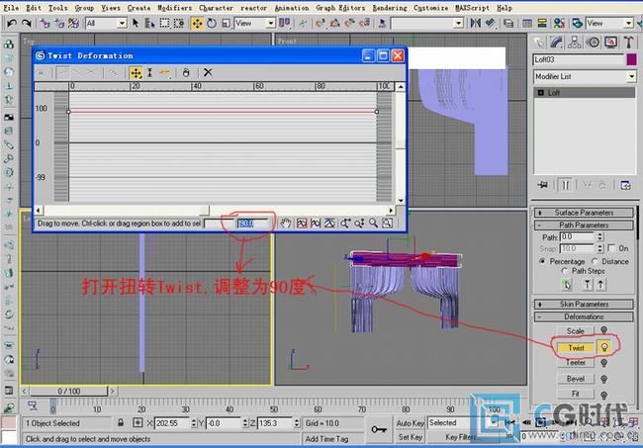643x448 pixels.
Task: Expand the Surface Parameters rollout
Action: pyautogui.click(x=584, y=213)
